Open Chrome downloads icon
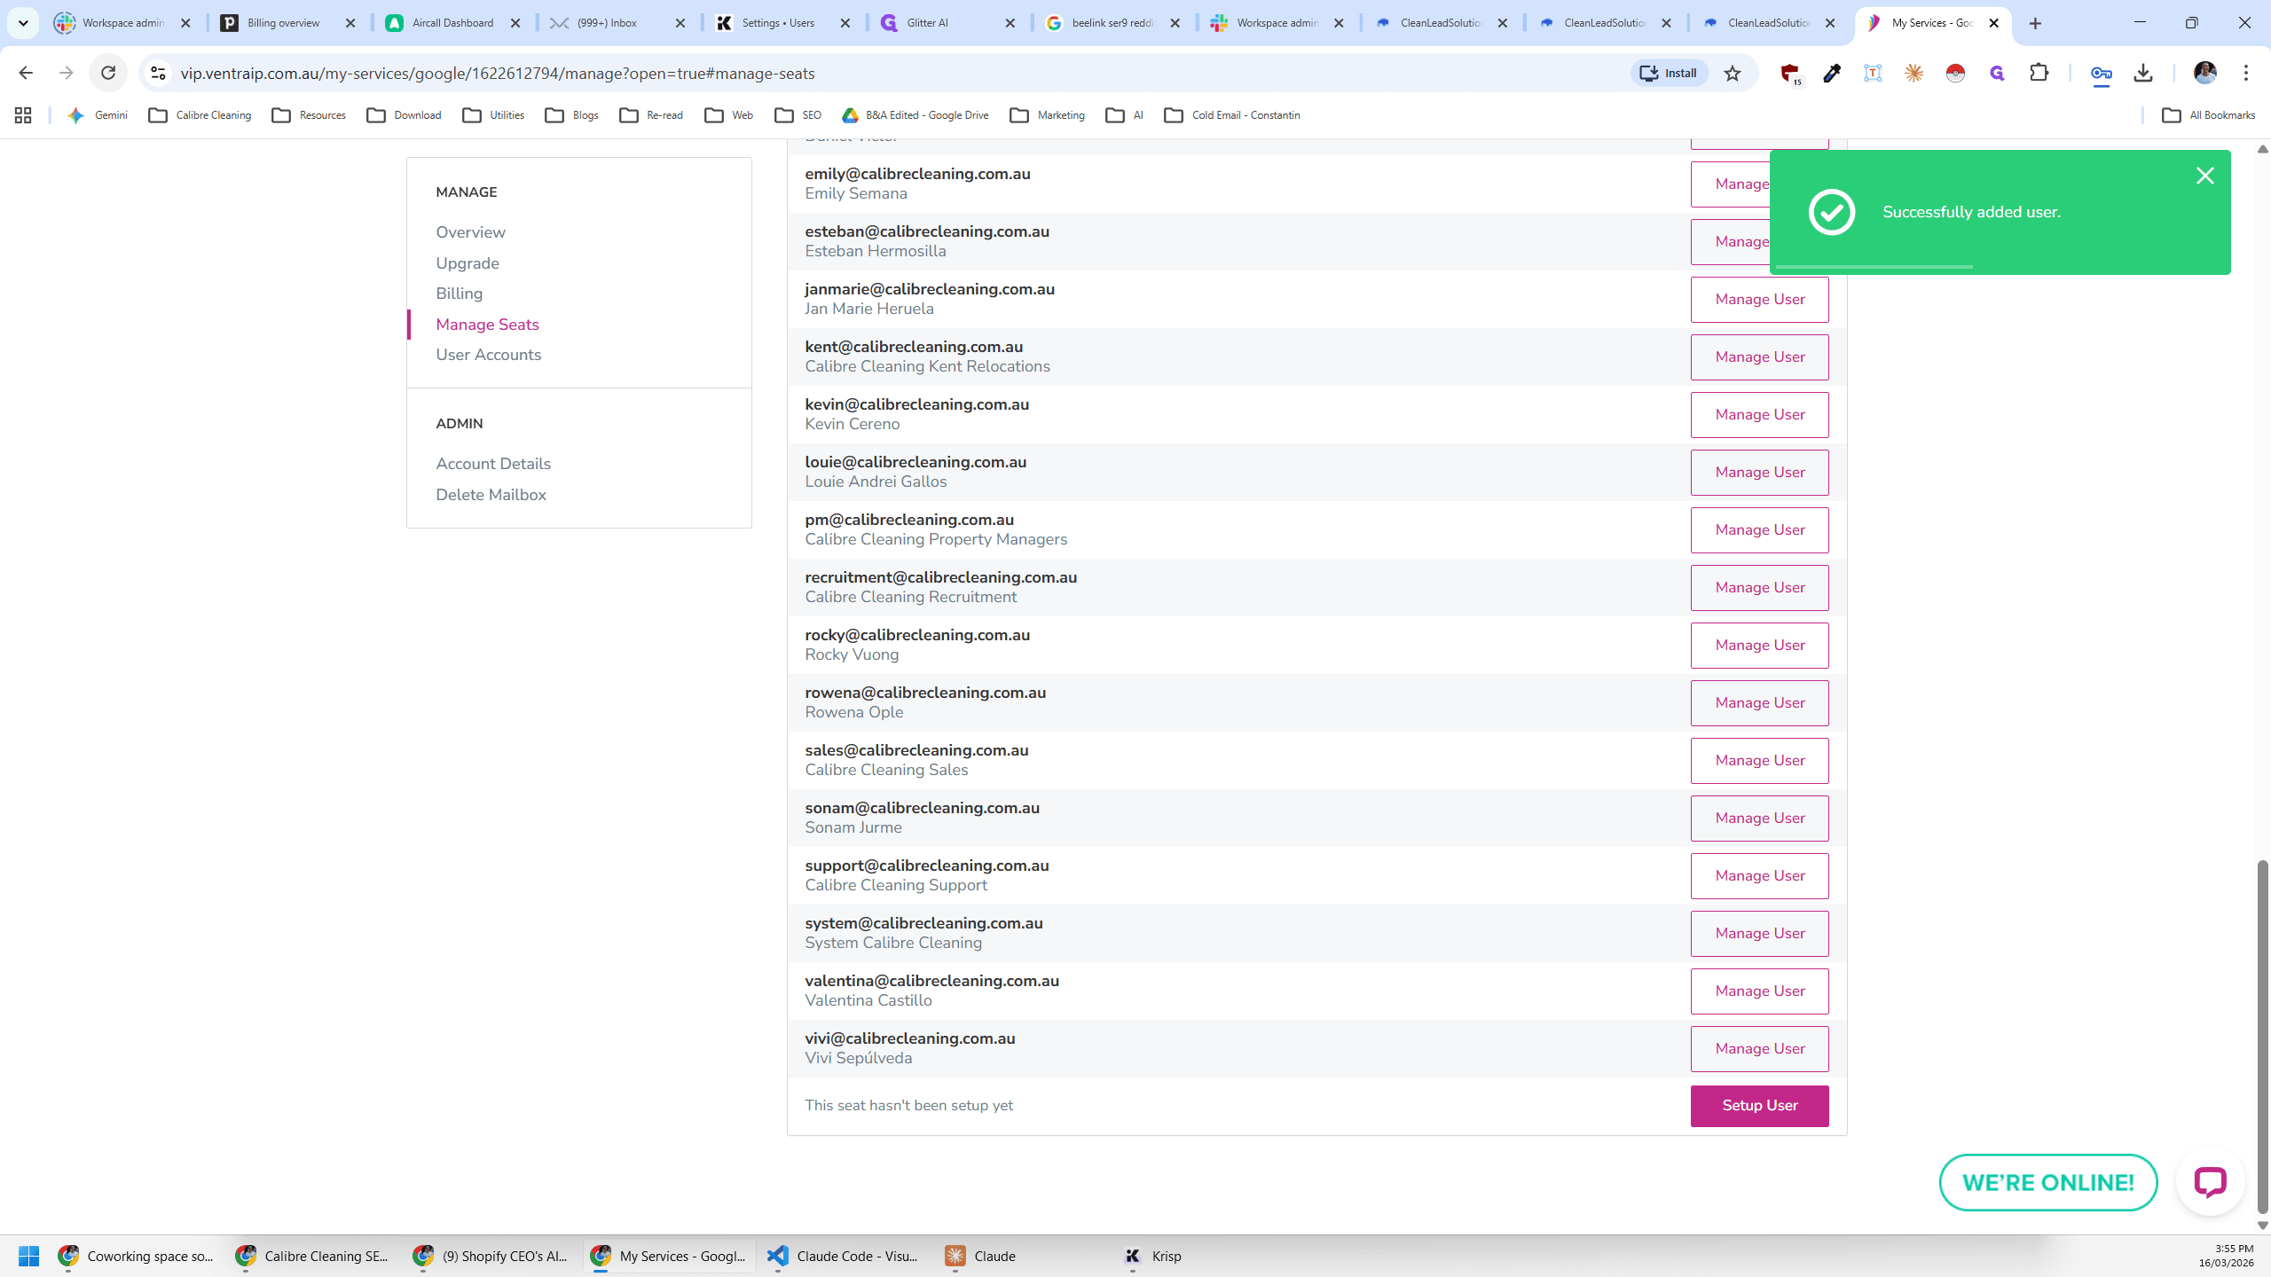 point(2143,73)
